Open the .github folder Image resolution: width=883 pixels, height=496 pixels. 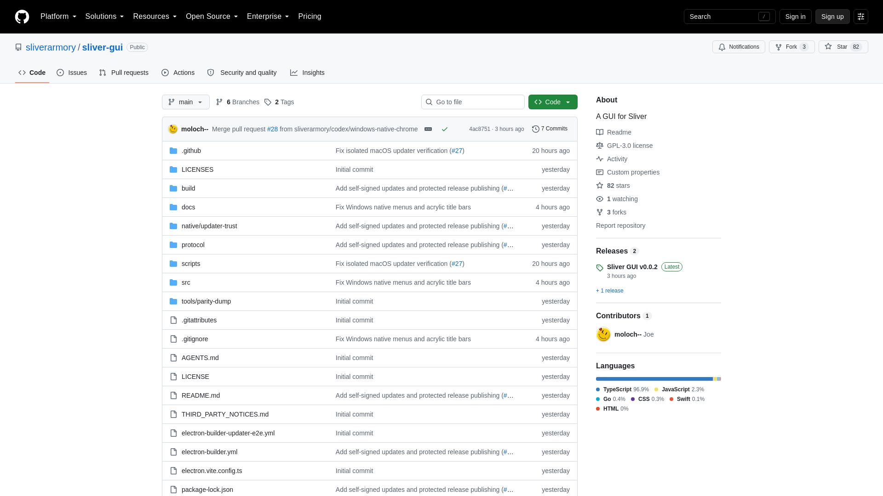pyautogui.click(x=191, y=151)
